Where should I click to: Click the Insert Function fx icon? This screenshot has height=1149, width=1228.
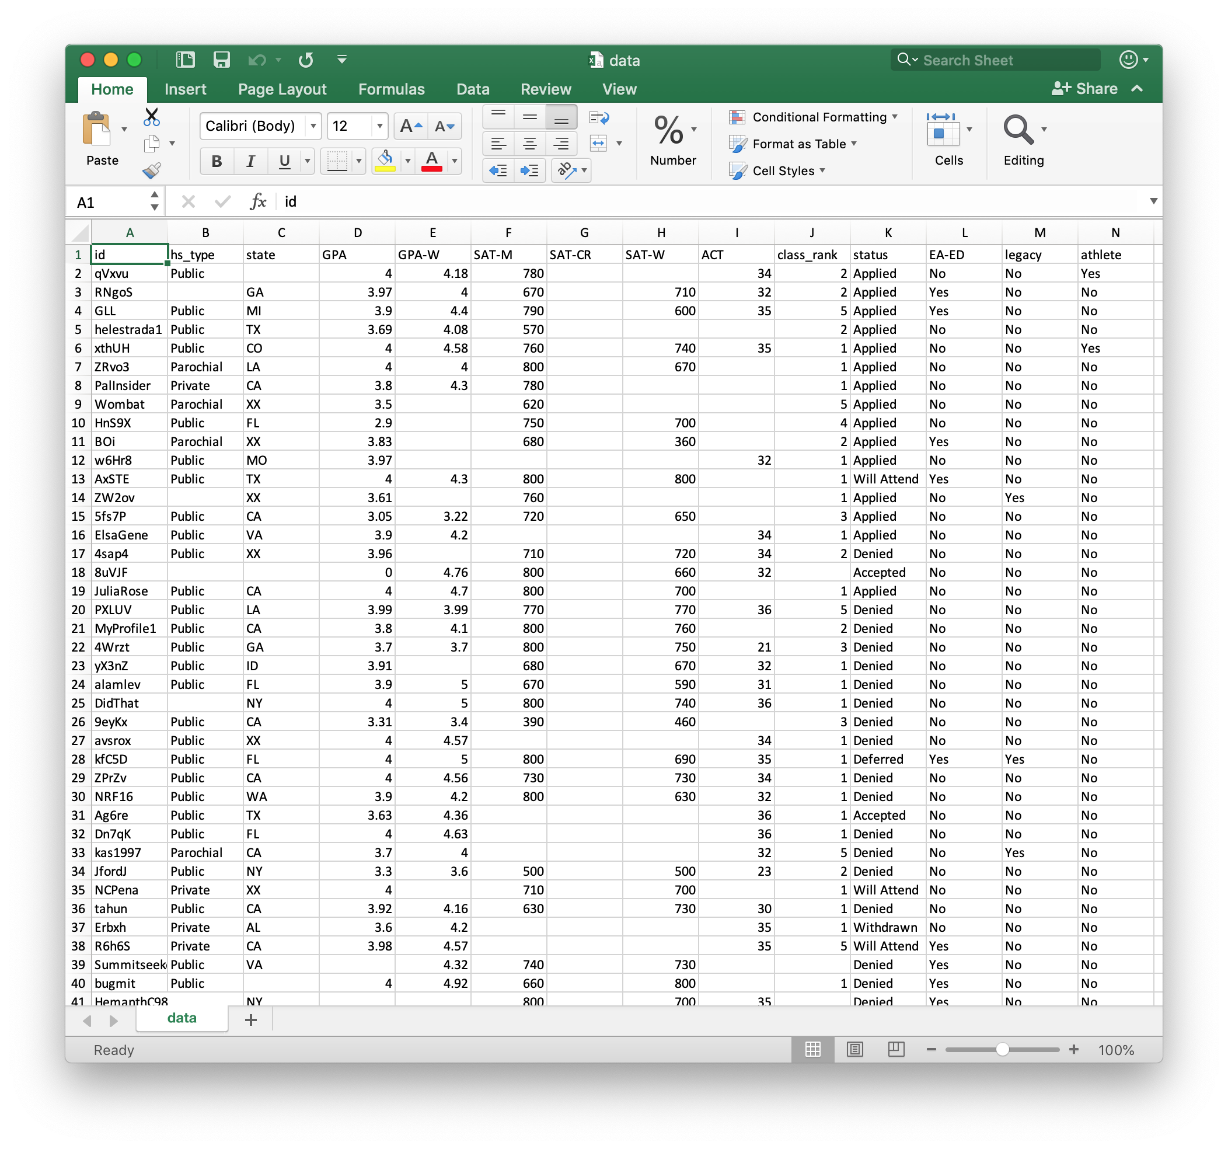coord(257,201)
